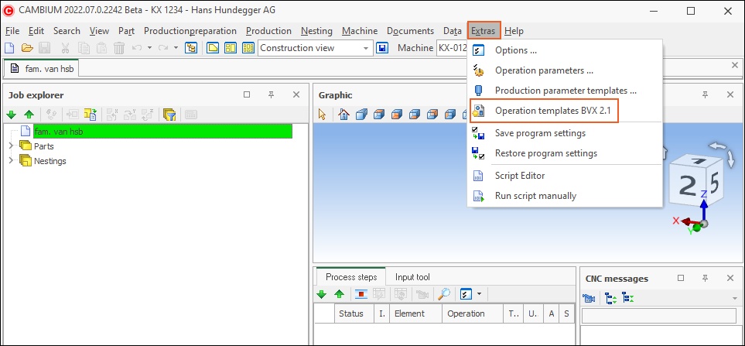Expand the Parts tree node
Viewport: 745px width, 346px height.
tap(11, 146)
